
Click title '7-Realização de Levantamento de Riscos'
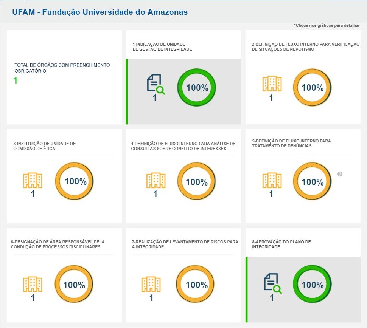(x=185, y=244)
